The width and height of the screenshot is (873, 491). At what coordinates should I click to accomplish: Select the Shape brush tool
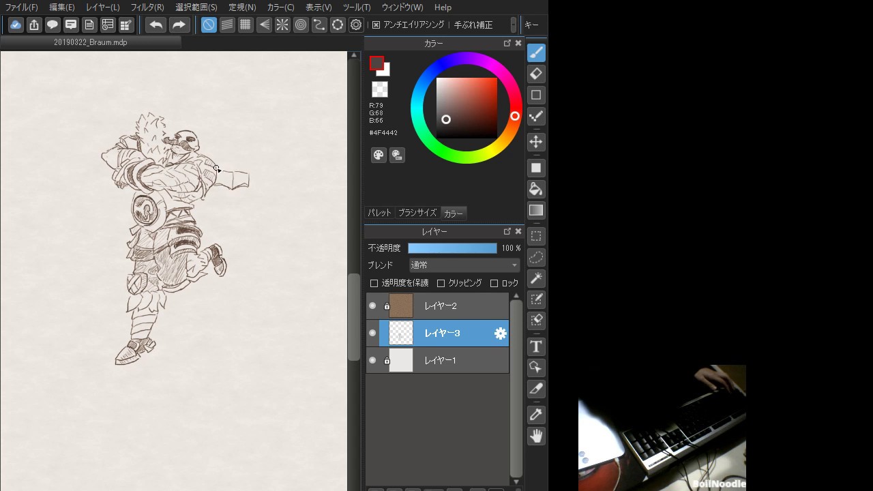point(536,95)
